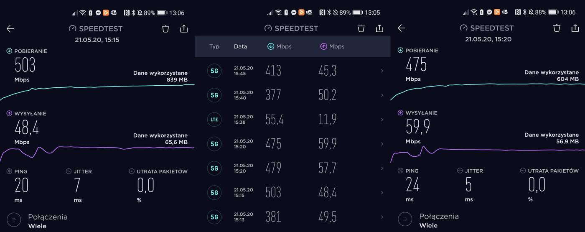This screenshot has width=585, height=232.
Task: Tap back arrow on the 475 Mbps result screen
Action: [402, 28]
